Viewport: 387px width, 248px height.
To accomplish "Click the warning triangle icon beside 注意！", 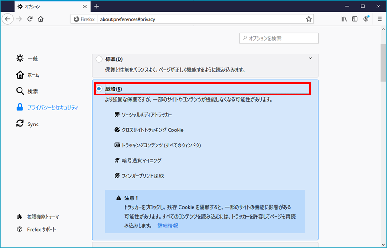I will (119, 198).
